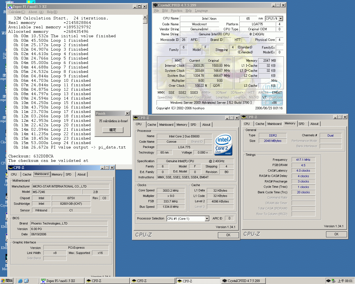Confirm the Finish dialog with 確定 button

coord(113,130)
